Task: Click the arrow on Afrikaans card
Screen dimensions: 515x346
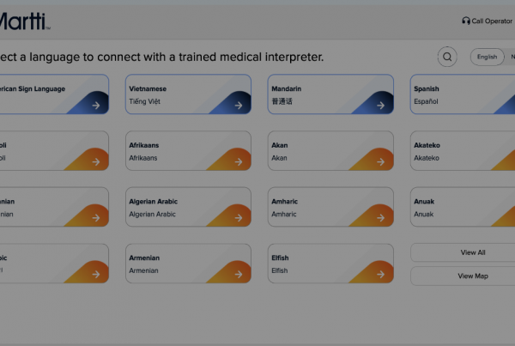Action: click(239, 161)
